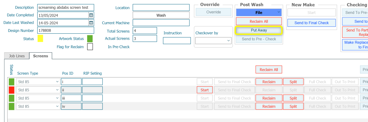Click the Location input field
This screenshot has width=368, height=122.
[x=161, y=8]
